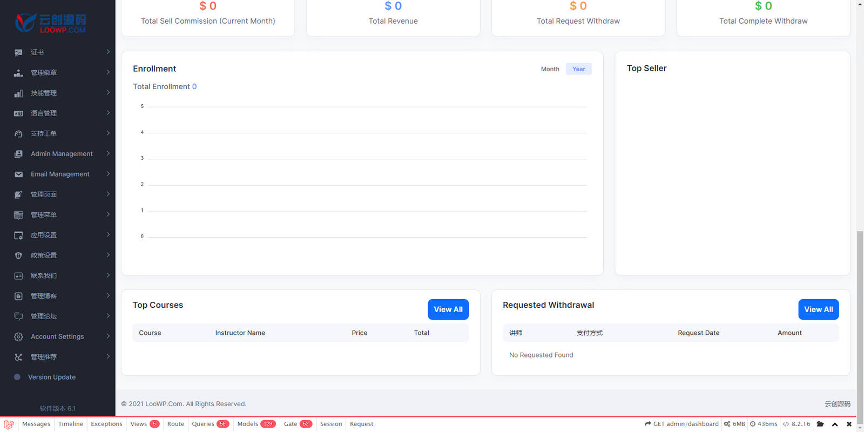Image resolution: width=864 pixels, height=432 pixels.
Task: Open the Queries debugbar tab
Action: pos(211,424)
